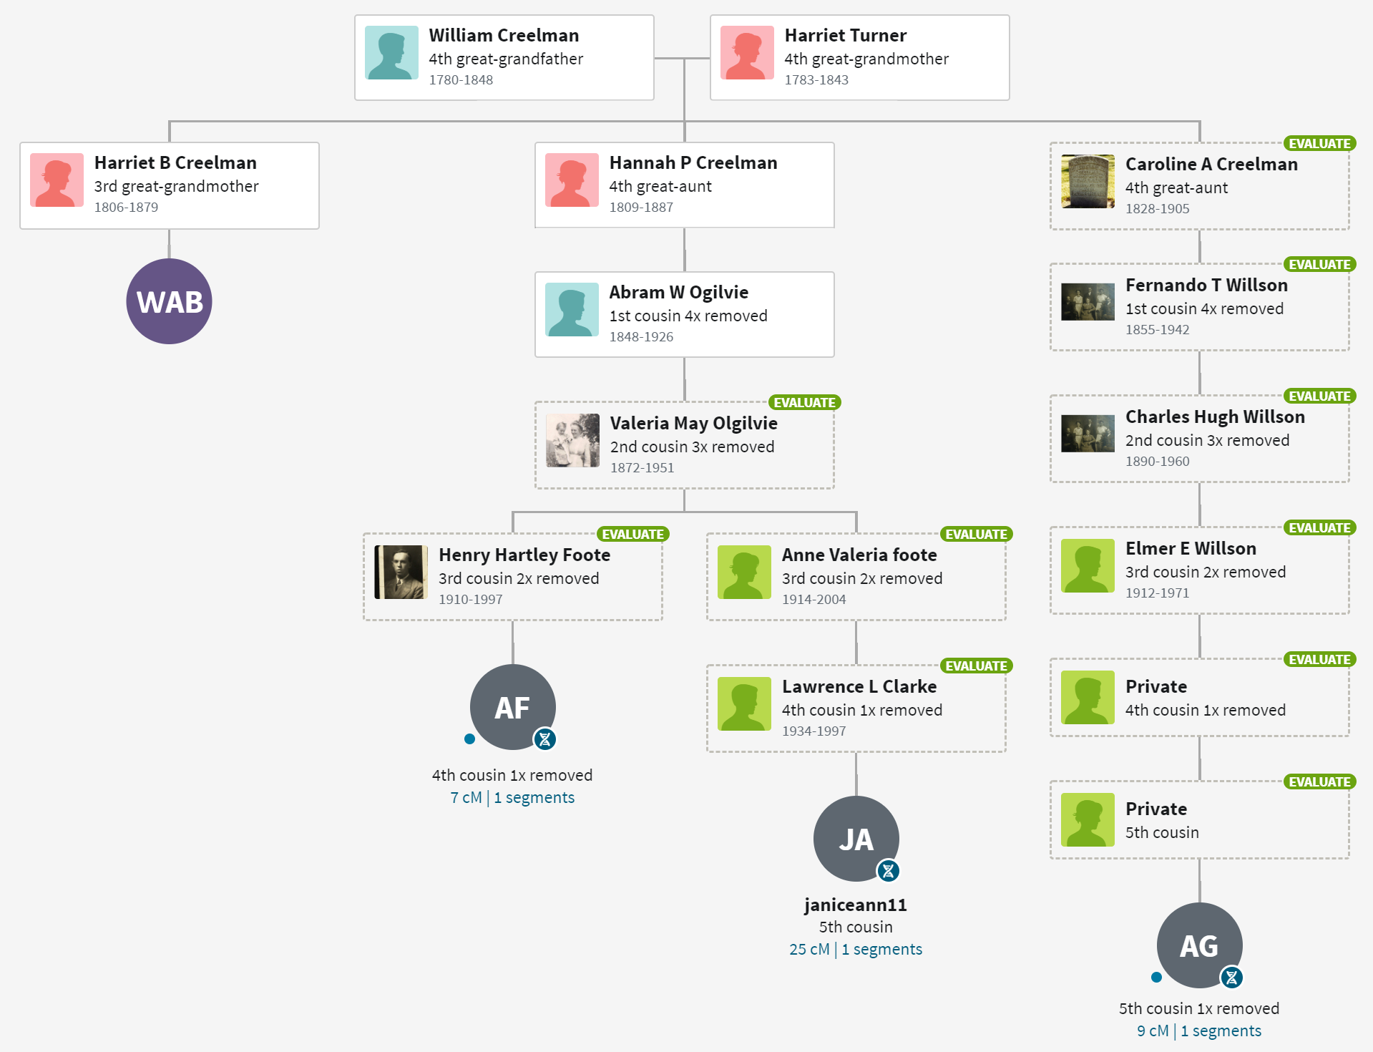Click the WAB purple profile circle
The image size is (1373, 1052).
[170, 301]
